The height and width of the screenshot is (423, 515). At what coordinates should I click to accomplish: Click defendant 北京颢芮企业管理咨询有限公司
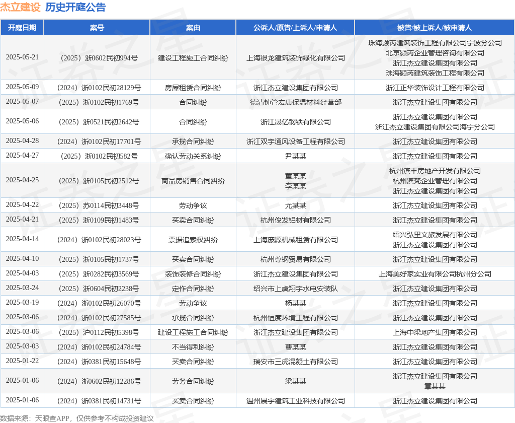click(x=435, y=53)
